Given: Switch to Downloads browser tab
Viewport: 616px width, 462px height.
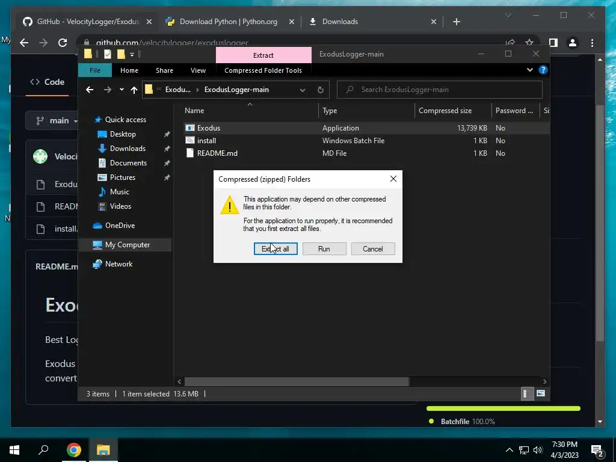Looking at the screenshot, I should pos(372,22).
